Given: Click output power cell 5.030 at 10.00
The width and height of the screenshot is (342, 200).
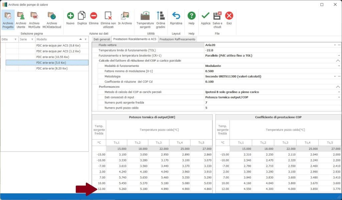Looking at the screenshot, I should click(201, 183).
